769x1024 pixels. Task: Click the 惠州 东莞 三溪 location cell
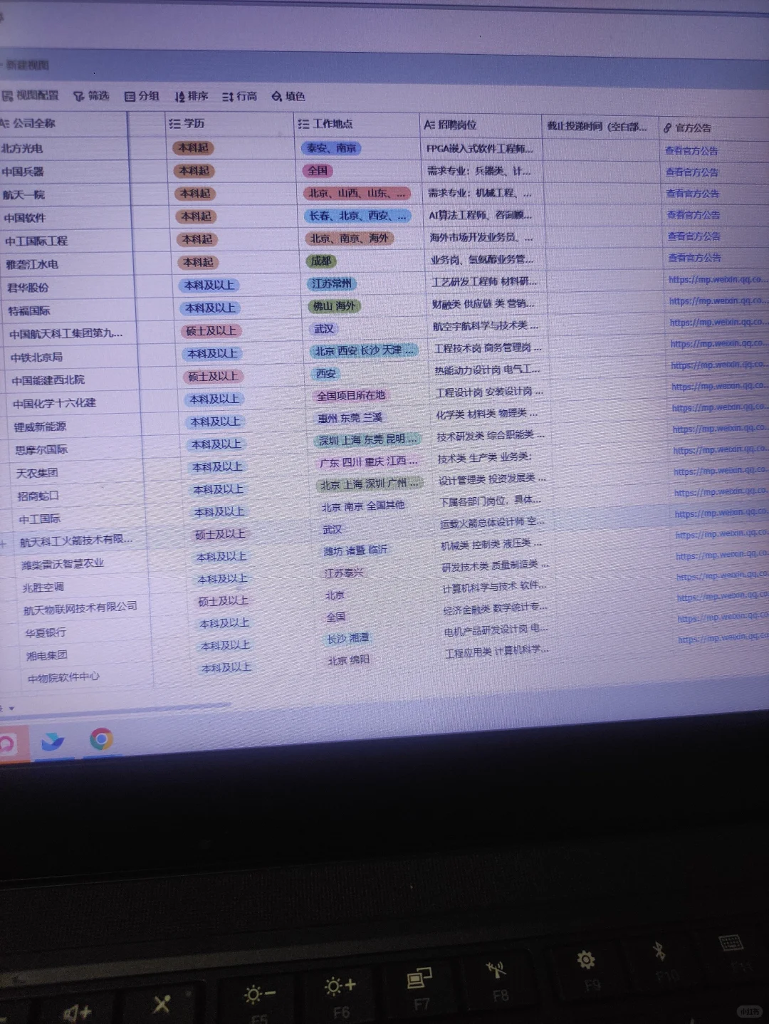click(350, 417)
